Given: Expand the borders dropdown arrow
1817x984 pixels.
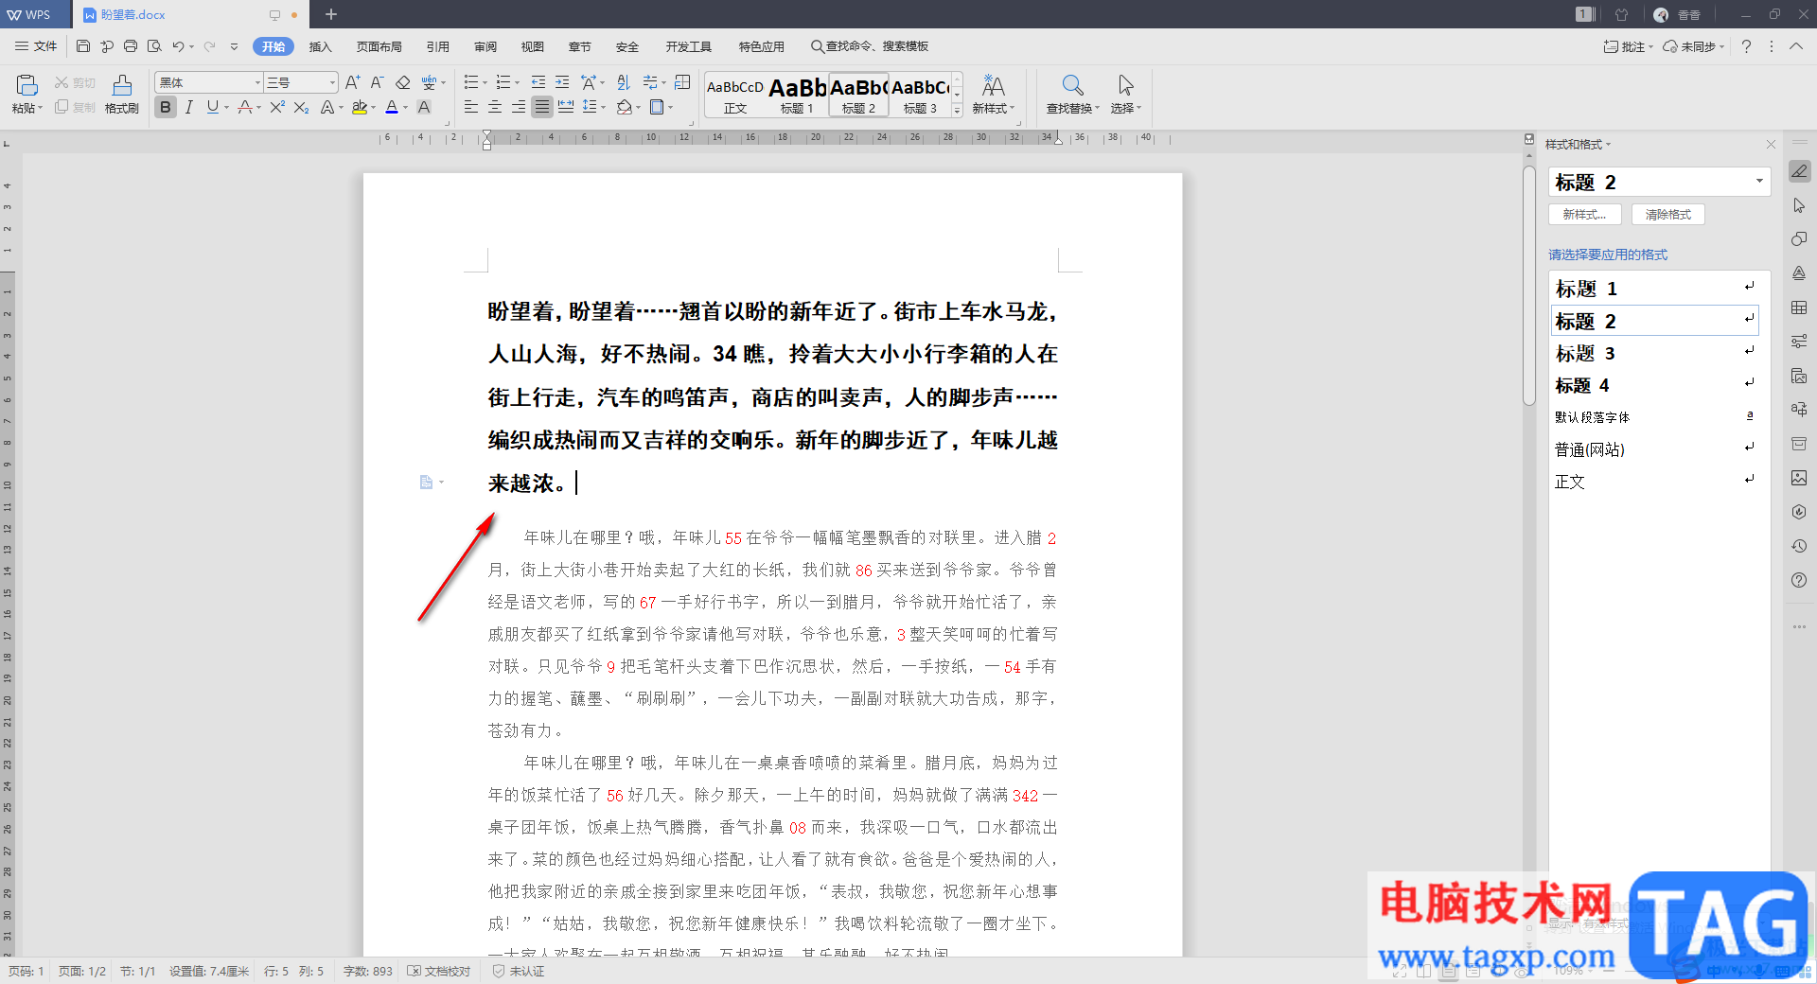Looking at the screenshot, I should [x=670, y=108].
